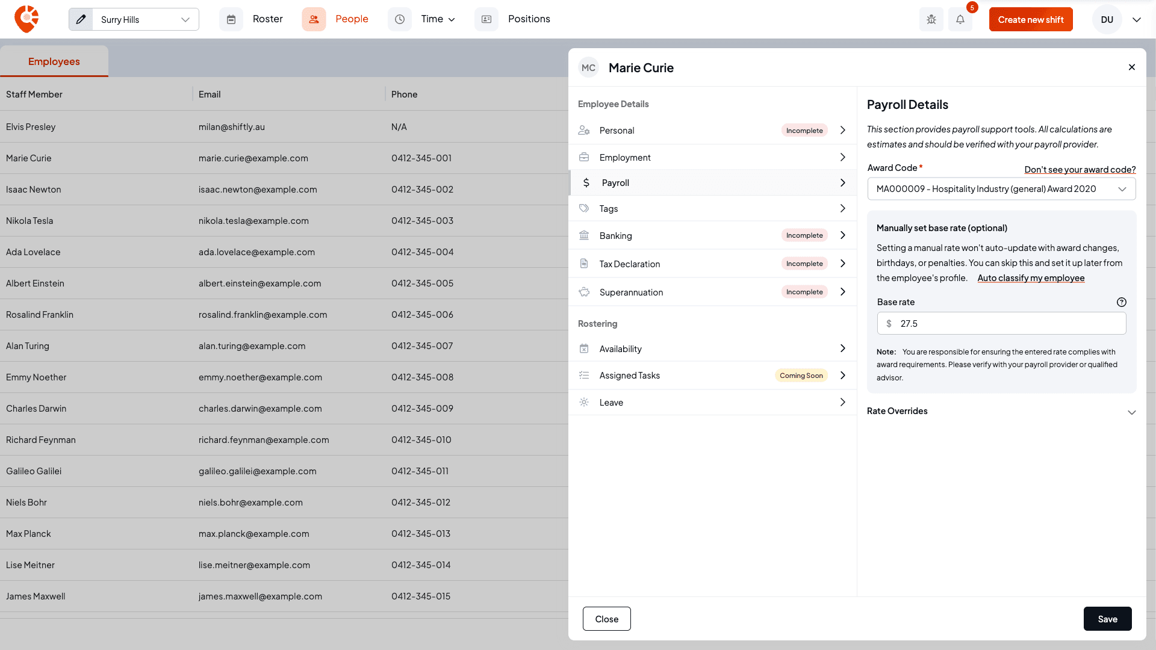This screenshot has height=650, width=1156.
Task: Click the Staff Member column header
Action: (x=34, y=94)
